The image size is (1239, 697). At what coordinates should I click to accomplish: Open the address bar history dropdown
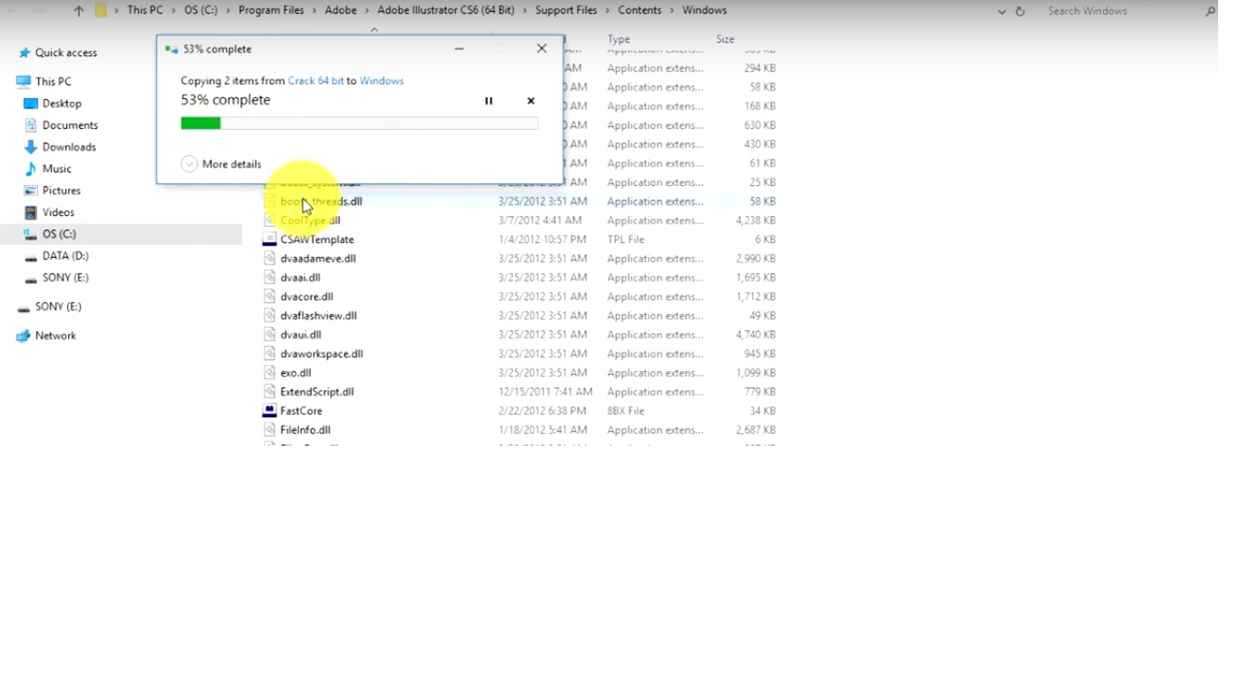coord(1001,12)
